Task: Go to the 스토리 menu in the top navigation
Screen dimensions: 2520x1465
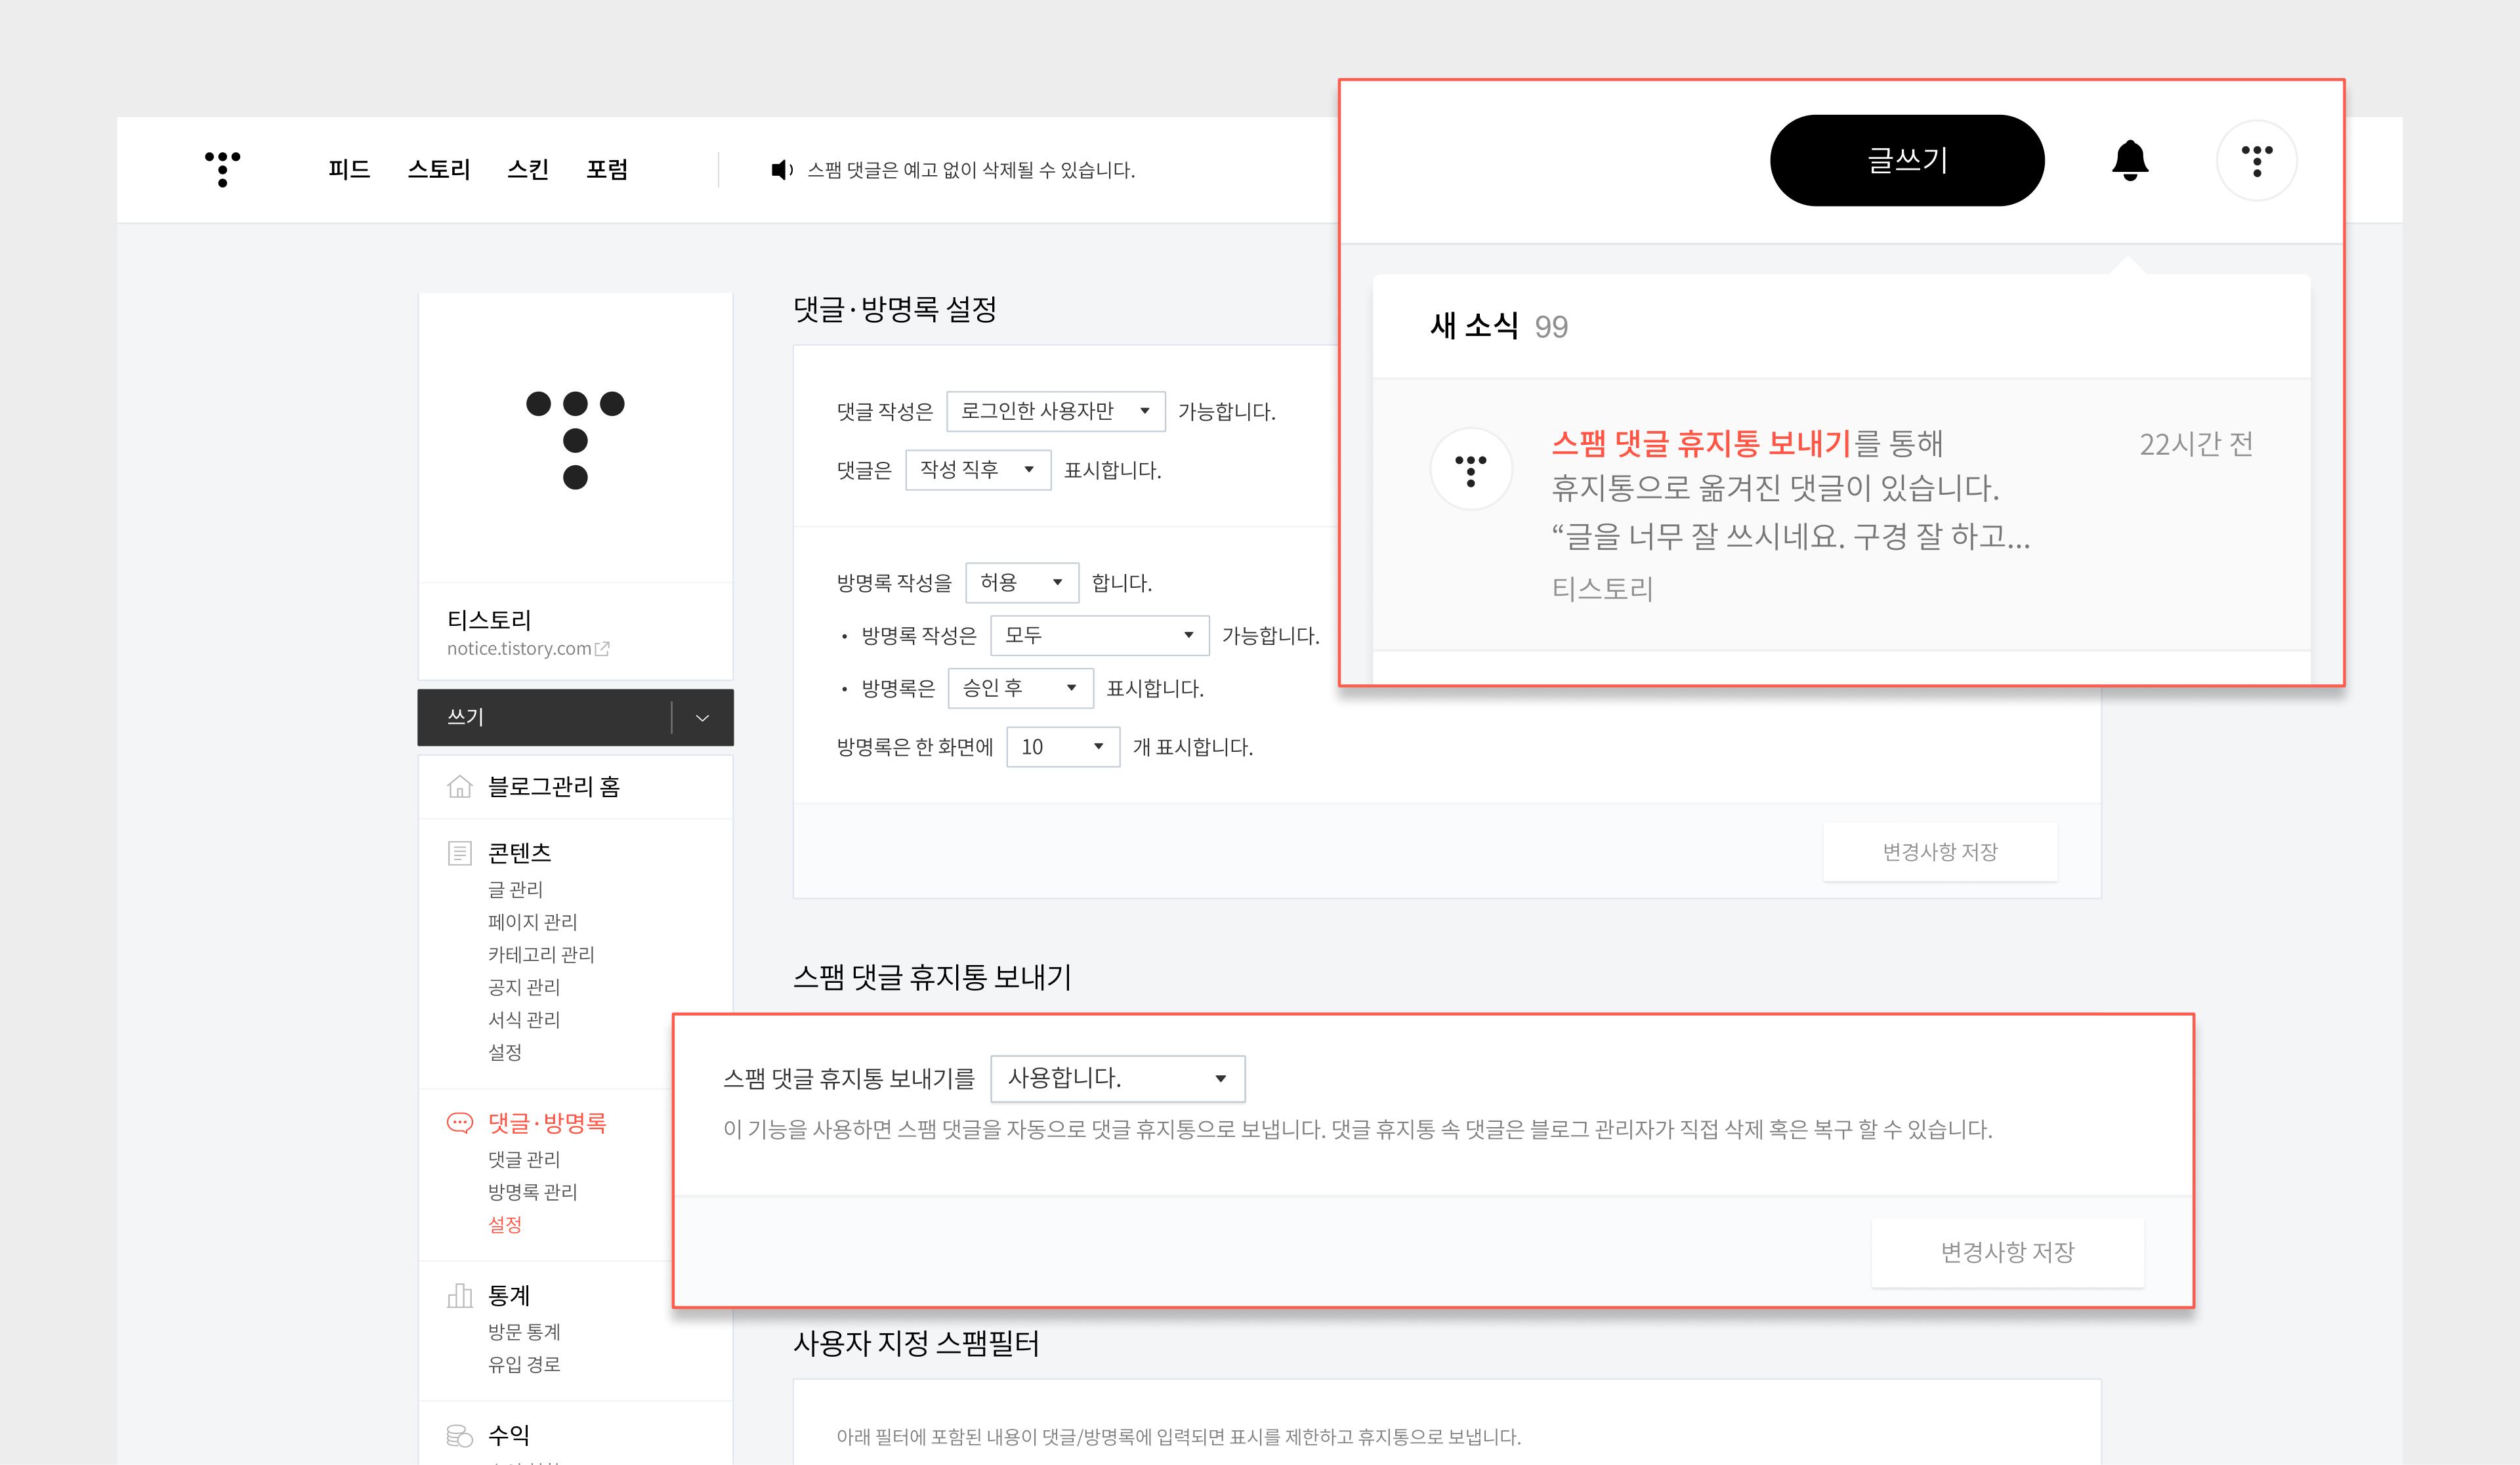Action: (438, 170)
